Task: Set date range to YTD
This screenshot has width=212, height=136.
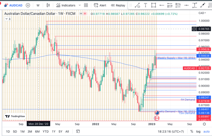Action: [x=45, y=131]
